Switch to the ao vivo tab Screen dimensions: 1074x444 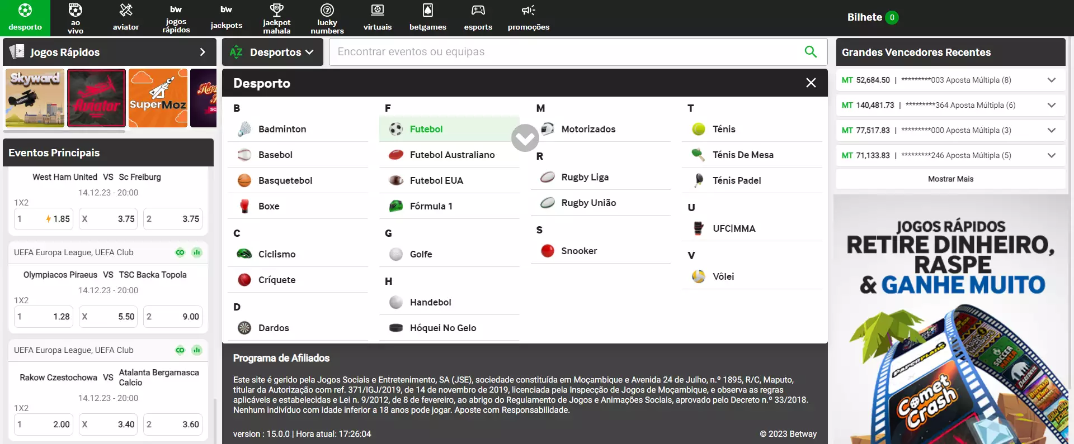click(x=76, y=17)
